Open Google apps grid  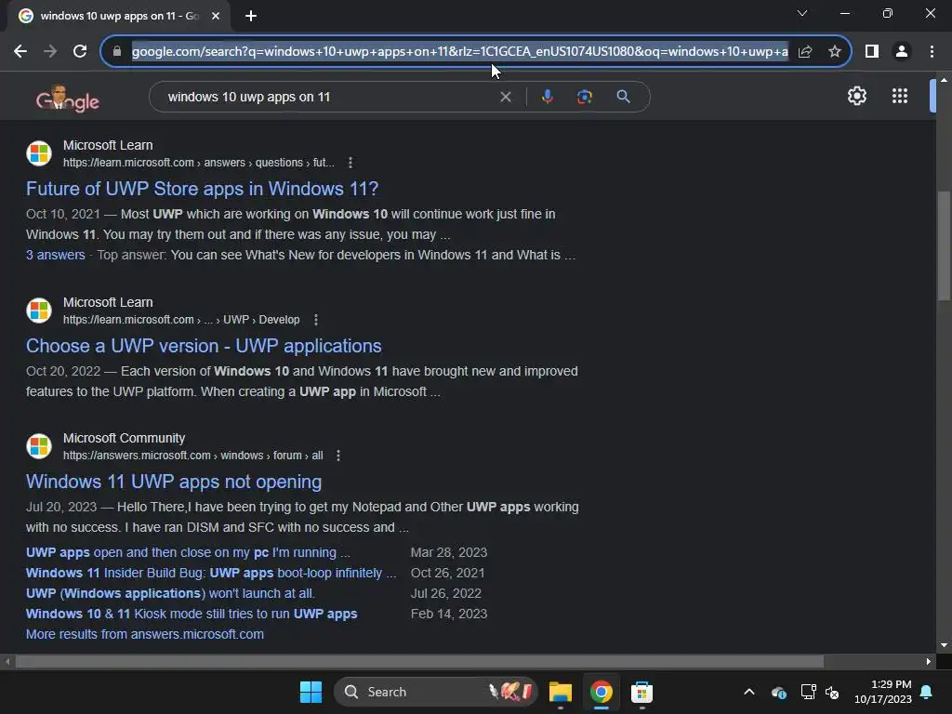click(x=900, y=96)
